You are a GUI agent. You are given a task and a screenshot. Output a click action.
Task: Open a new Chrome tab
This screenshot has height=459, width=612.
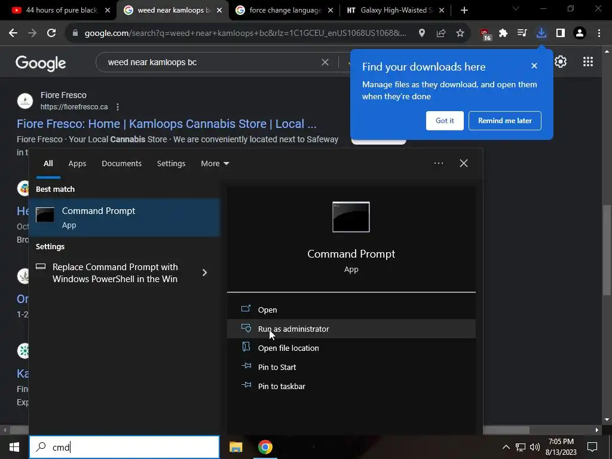[464, 11]
